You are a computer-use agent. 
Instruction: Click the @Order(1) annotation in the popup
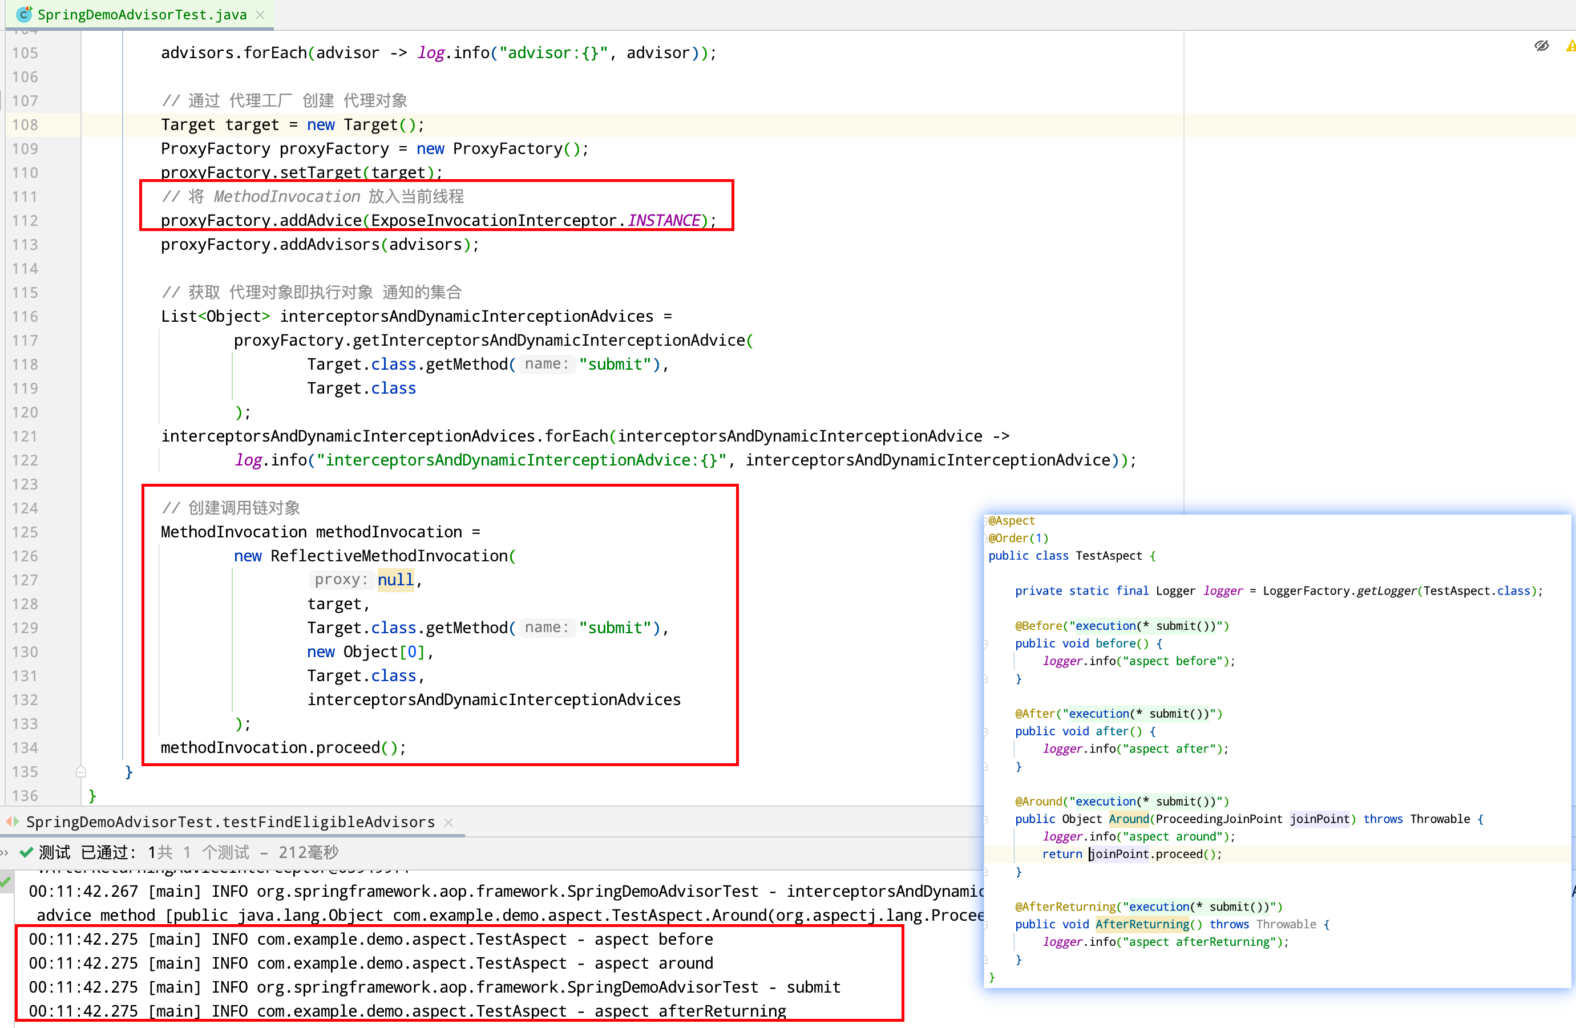pos(1019,538)
